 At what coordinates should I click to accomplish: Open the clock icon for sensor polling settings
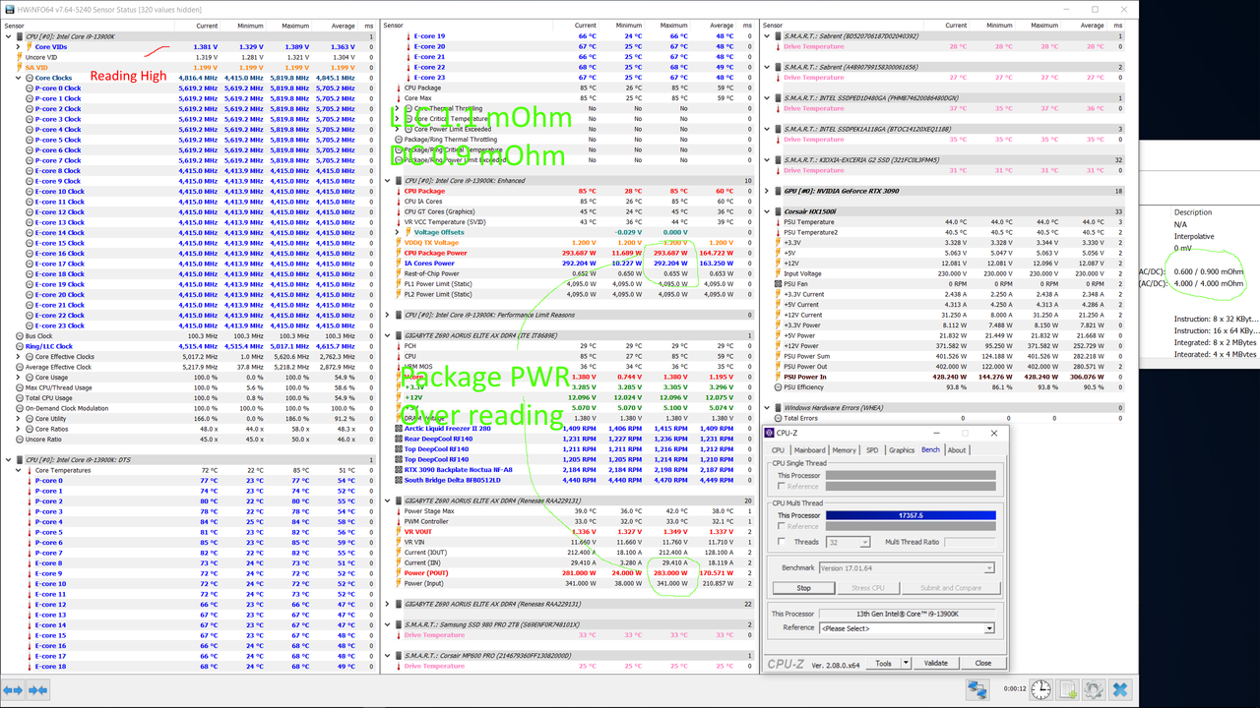click(1040, 689)
